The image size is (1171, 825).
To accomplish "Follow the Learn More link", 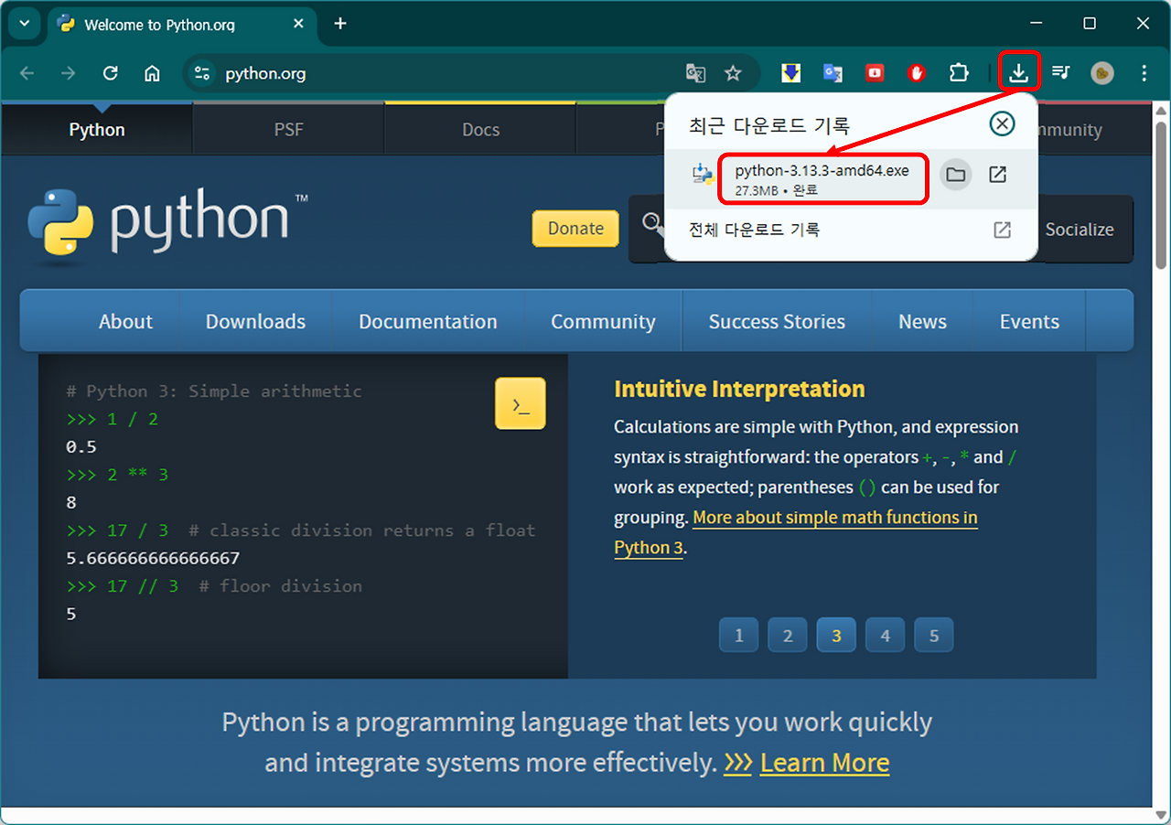I will 824,763.
